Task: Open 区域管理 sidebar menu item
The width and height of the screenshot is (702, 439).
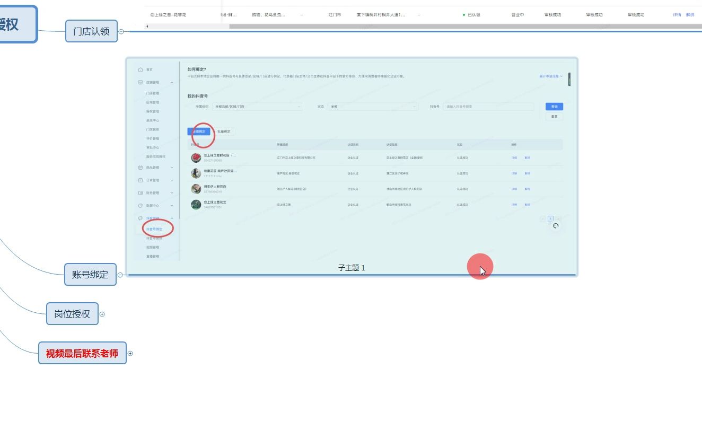Action: point(153,102)
